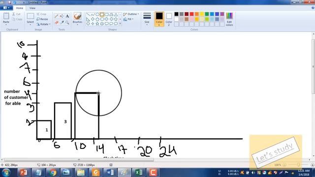Activate Color 2 background selector
The height and width of the screenshot is (177, 315).
[169, 19]
